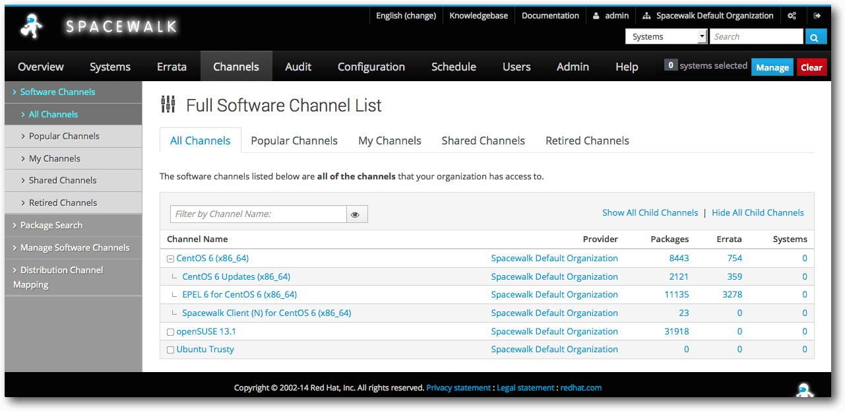Click the channel sliders heading icon
Viewport: 845px width, 411px height.
pos(168,104)
